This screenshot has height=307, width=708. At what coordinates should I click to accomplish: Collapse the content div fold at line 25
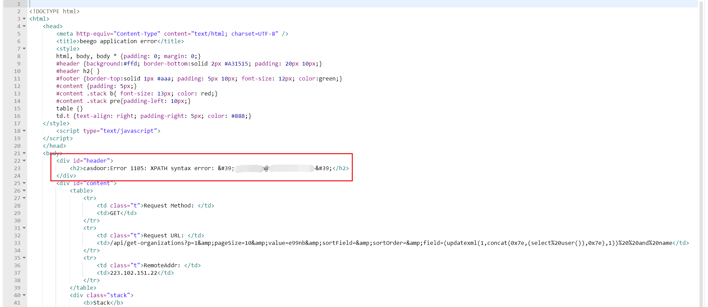[24, 183]
